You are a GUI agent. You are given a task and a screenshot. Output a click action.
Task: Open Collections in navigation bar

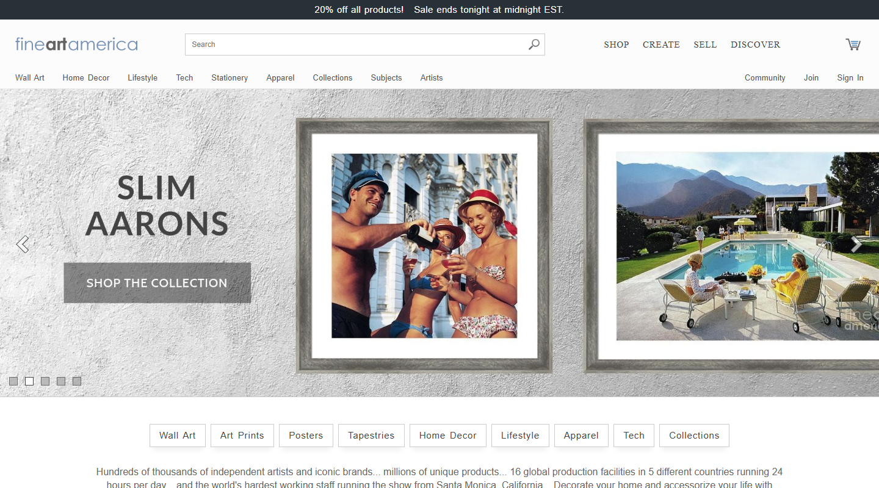pos(333,77)
